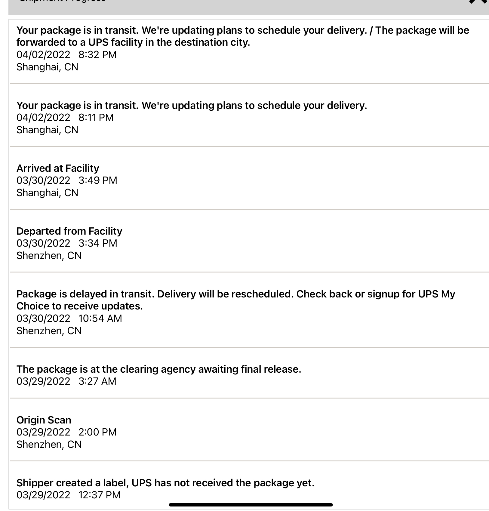This screenshot has width=489, height=511.
Task: Tap the iOS home indicator bar
Action: coord(251,505)
